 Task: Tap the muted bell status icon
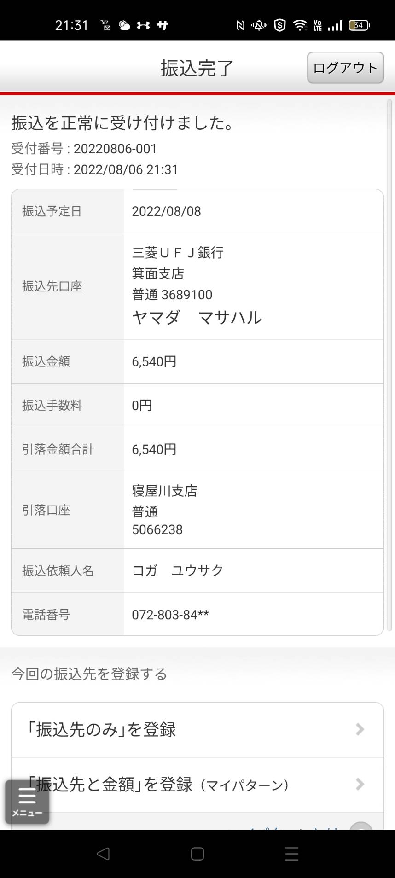(x=259, y=25)
